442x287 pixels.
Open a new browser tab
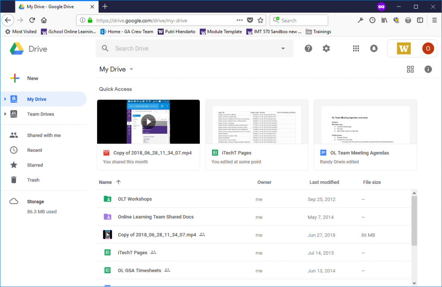[105, 6]
